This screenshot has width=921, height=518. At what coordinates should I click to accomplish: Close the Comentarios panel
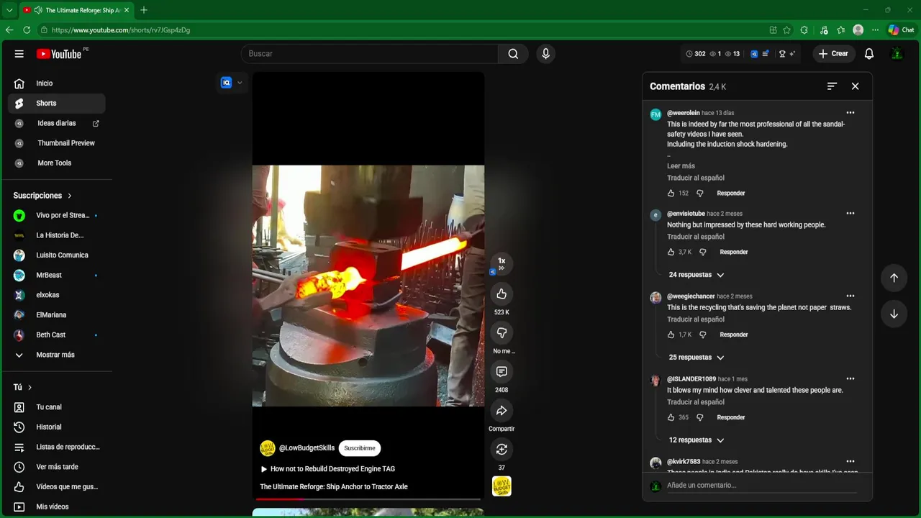tap(855, 86)
